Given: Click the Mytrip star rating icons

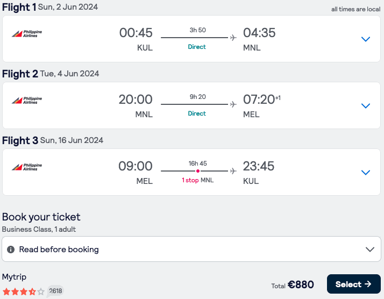Looking at the screenshot, I should click(24, 291).
